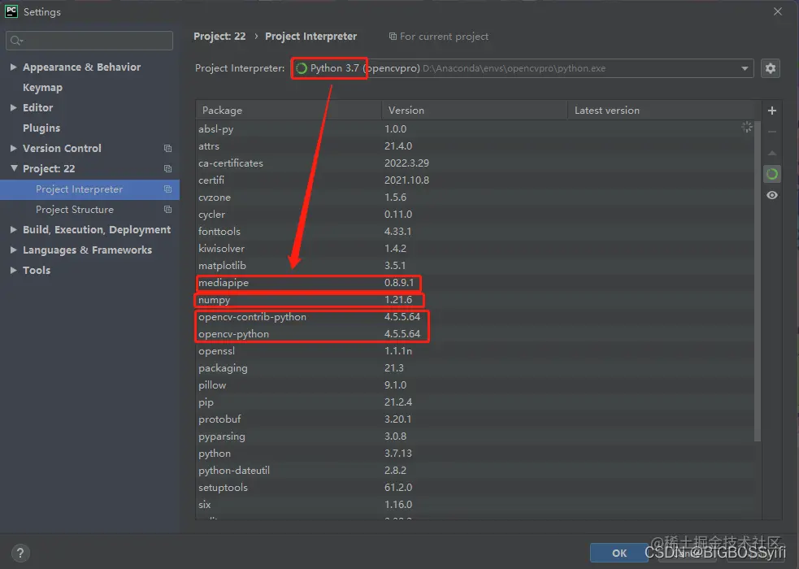The width and height of the screenshot is (799, 569).
Task: Expand the Editor section
Action: tap(14, 107)
